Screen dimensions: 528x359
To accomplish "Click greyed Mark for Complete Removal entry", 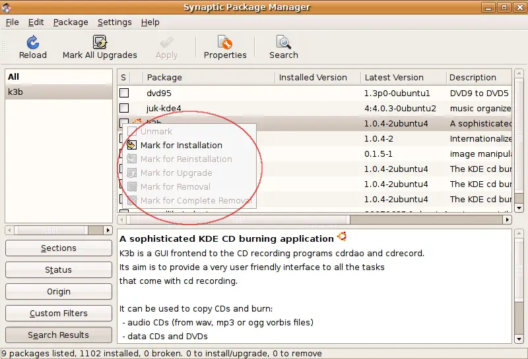I will [x=189, y=200].
